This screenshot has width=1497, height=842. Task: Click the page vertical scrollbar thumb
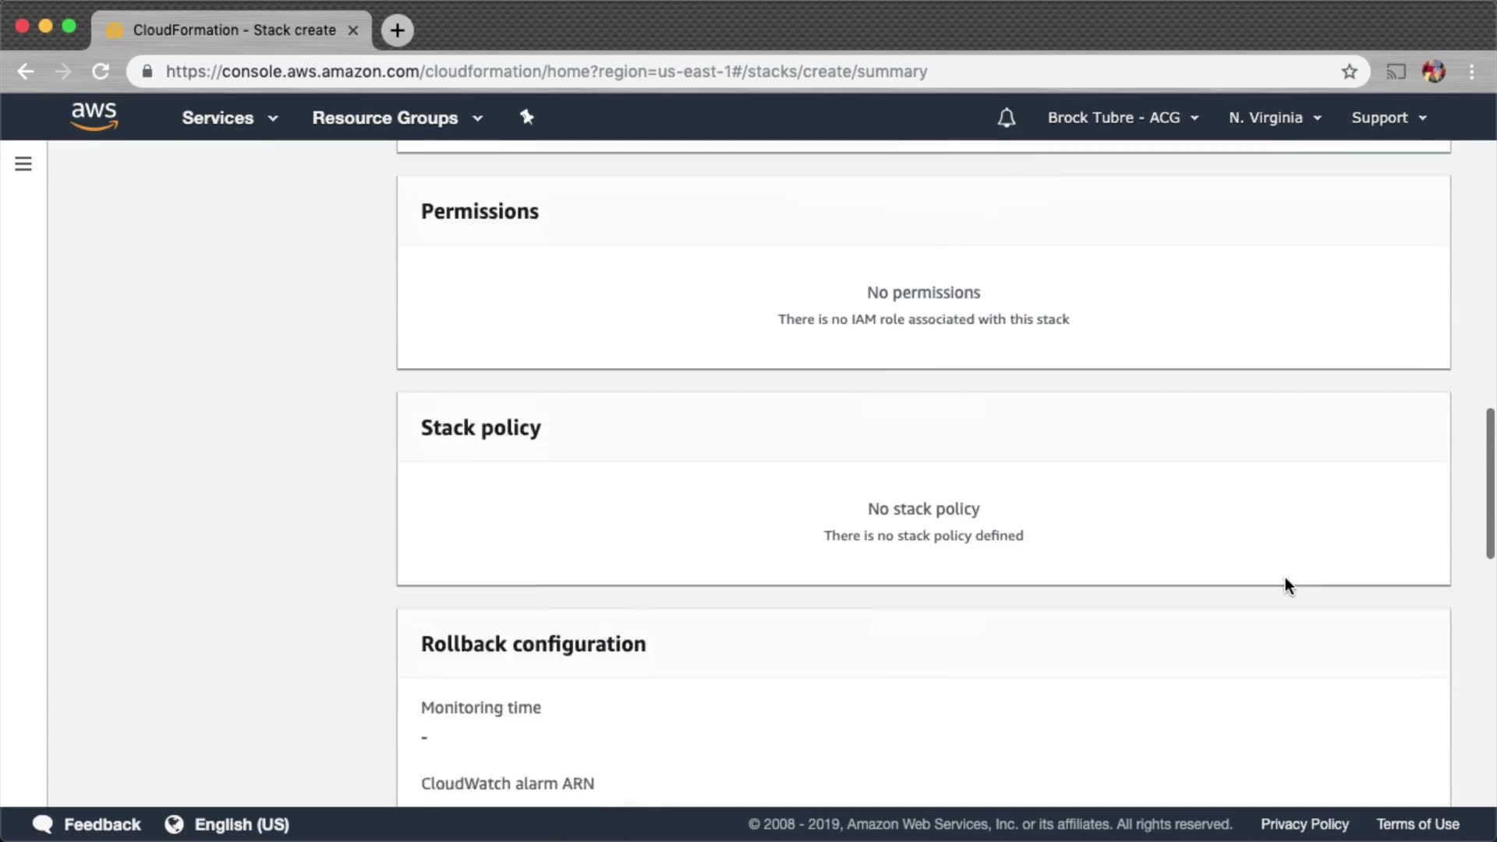[x=1489, y=483]
